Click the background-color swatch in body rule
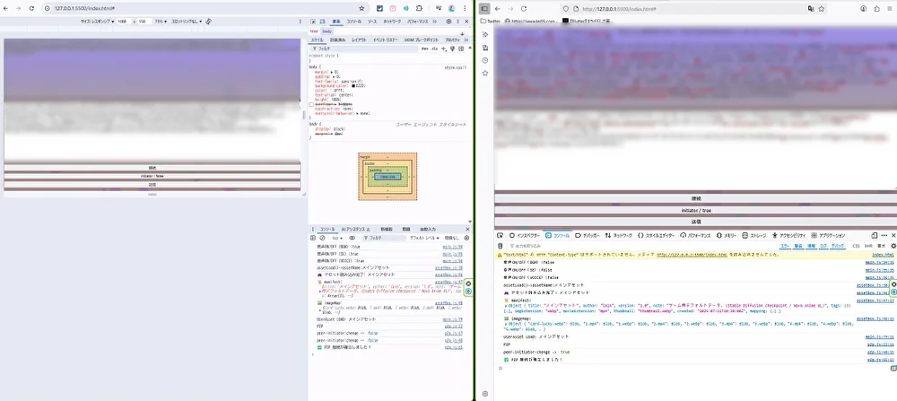This screenshot has height=401, width=897. (353, 85)
